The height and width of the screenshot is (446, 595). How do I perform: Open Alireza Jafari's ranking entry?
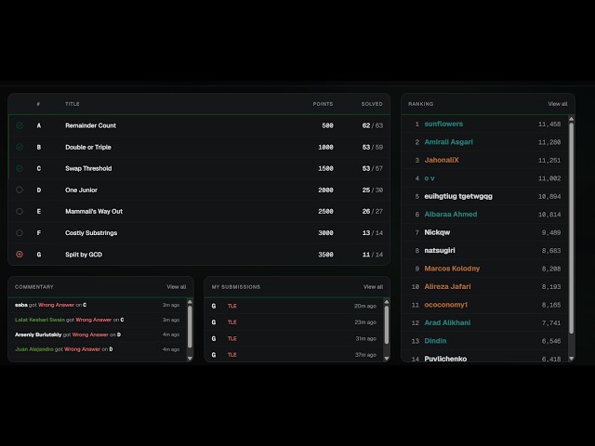click(x=448, y=287)
